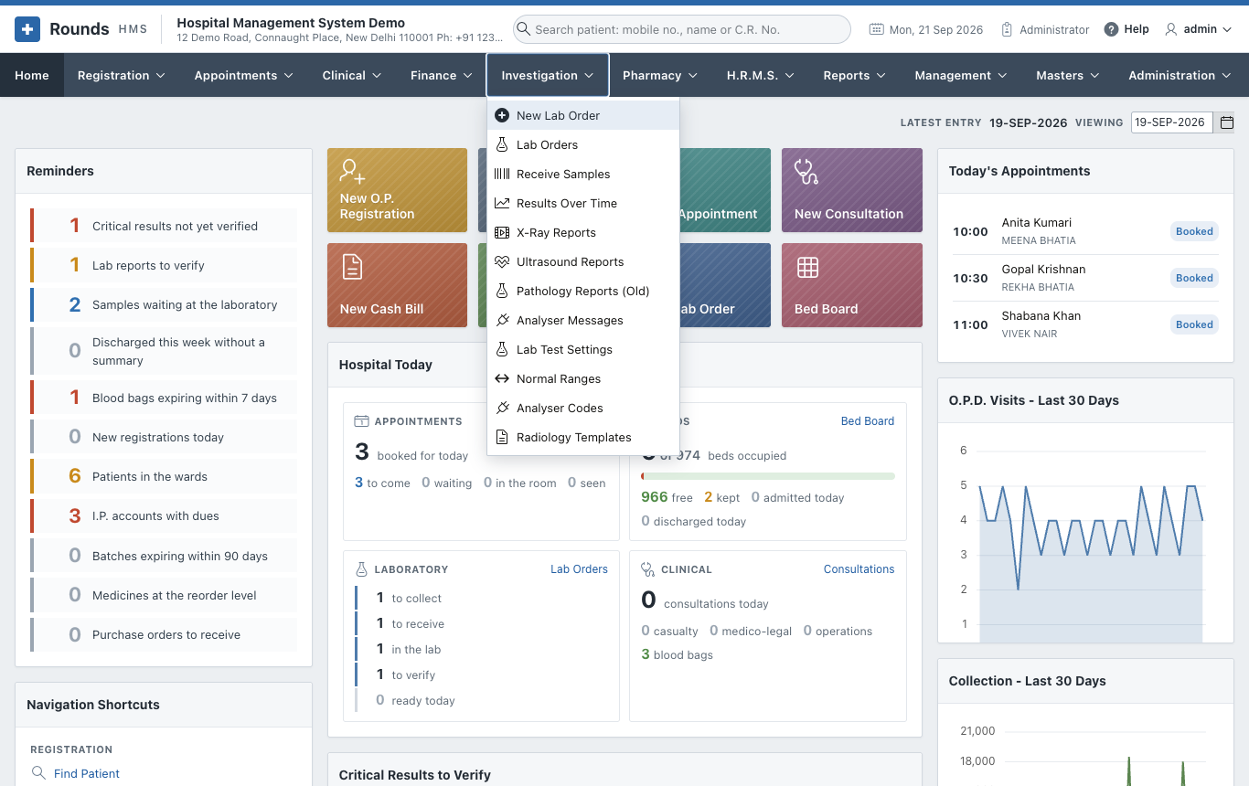Click the grid icon on Bed Board tile
The width and height of the screenshot is (1249, 786).
click(x=807, y=267)
